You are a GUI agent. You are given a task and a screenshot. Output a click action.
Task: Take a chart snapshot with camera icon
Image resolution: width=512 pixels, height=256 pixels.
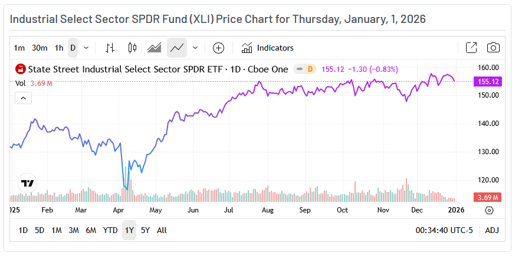[493, 48]
